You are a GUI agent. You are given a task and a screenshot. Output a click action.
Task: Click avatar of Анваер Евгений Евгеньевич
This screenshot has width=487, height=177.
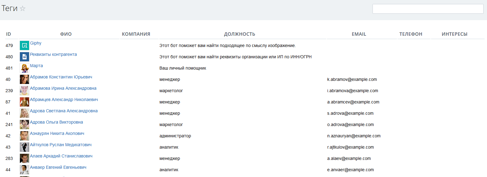[x=24, y=170]
